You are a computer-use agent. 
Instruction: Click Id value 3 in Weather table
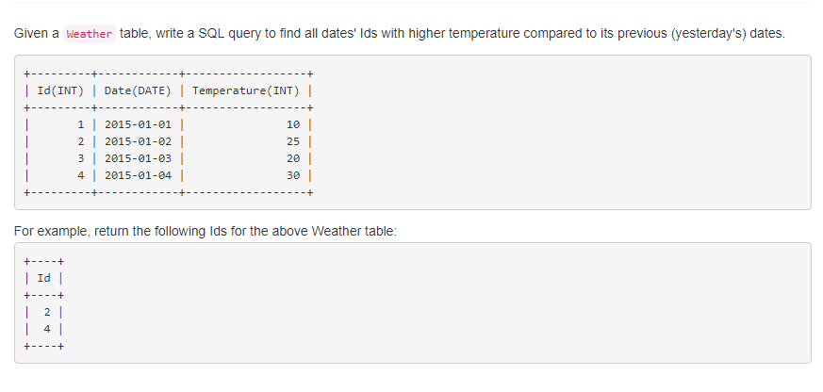point(82,158)
